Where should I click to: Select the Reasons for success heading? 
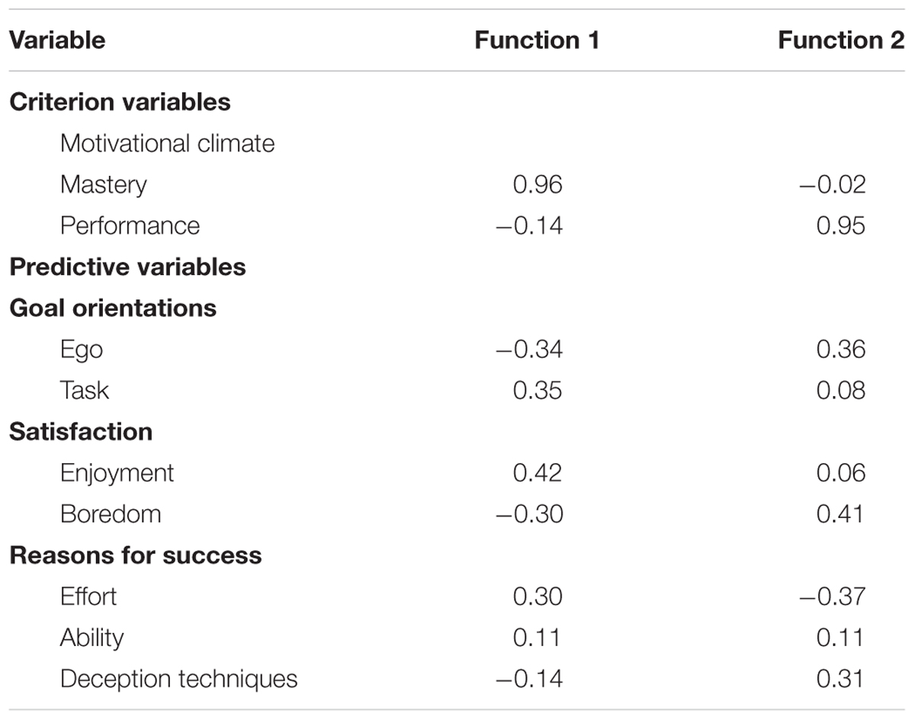pos(135,555)
